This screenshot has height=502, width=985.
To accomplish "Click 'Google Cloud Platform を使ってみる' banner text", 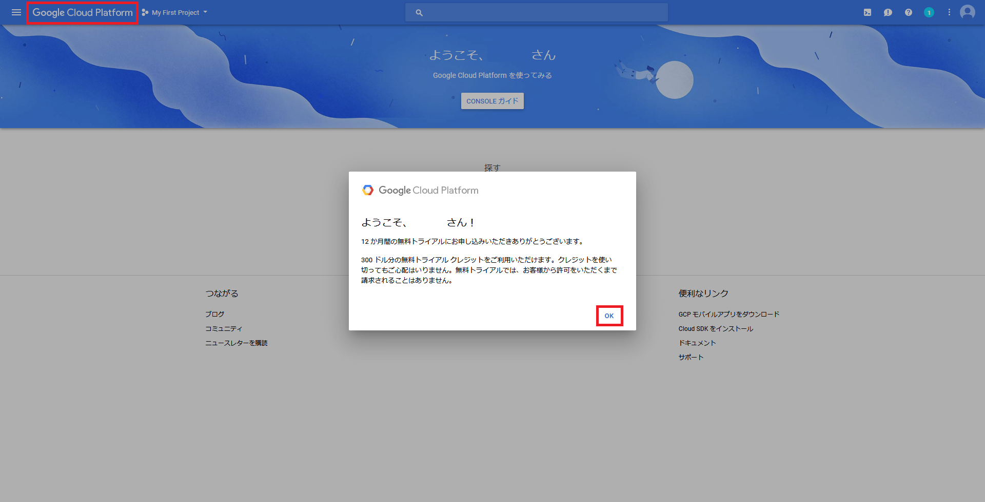I will coord(493,75).
